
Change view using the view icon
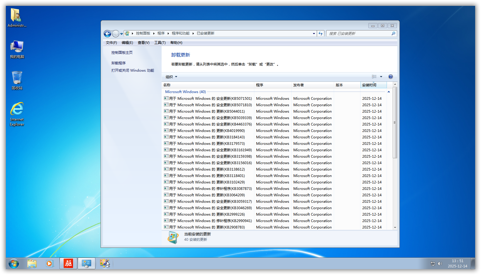374,77
